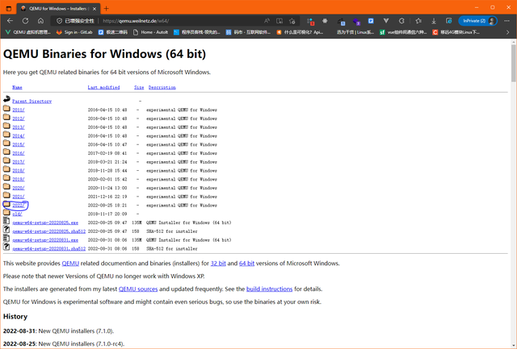517x349 pixels.
Task: Go back using the browser back arrow
Action: (10, 21)
